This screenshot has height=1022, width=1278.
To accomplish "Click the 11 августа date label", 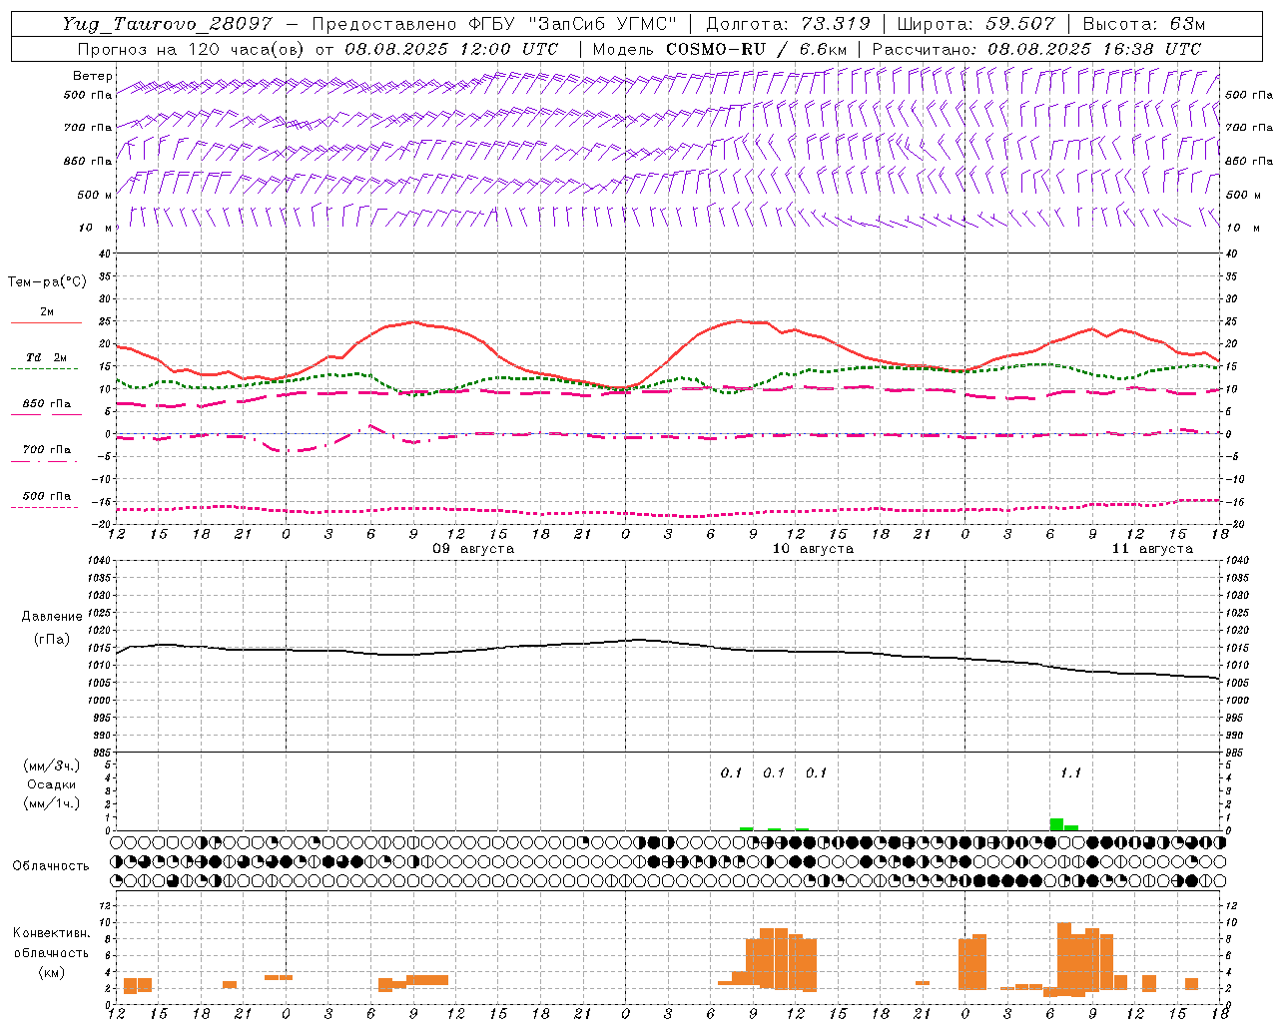I will click(x=1152, y=549).
